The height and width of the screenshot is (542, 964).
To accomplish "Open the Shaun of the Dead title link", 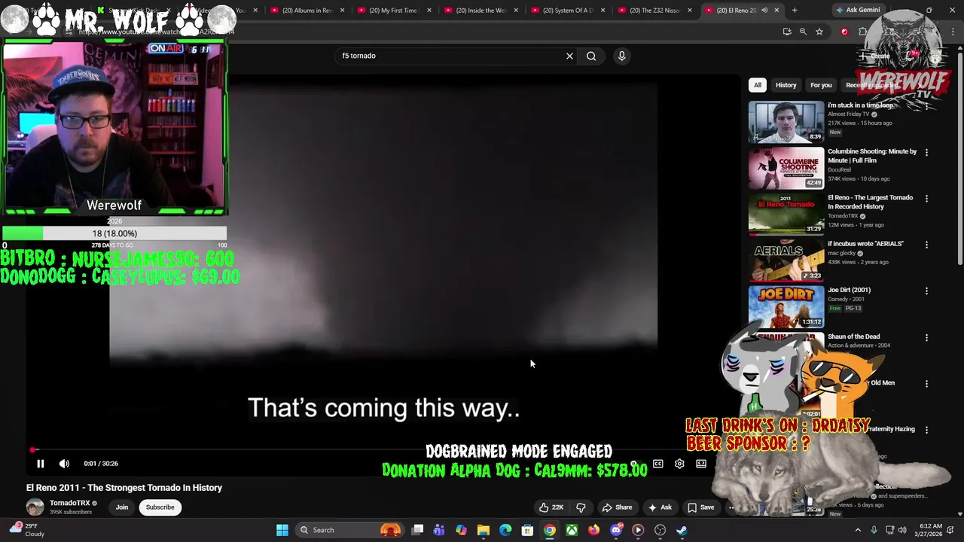I will pos(853,336).
